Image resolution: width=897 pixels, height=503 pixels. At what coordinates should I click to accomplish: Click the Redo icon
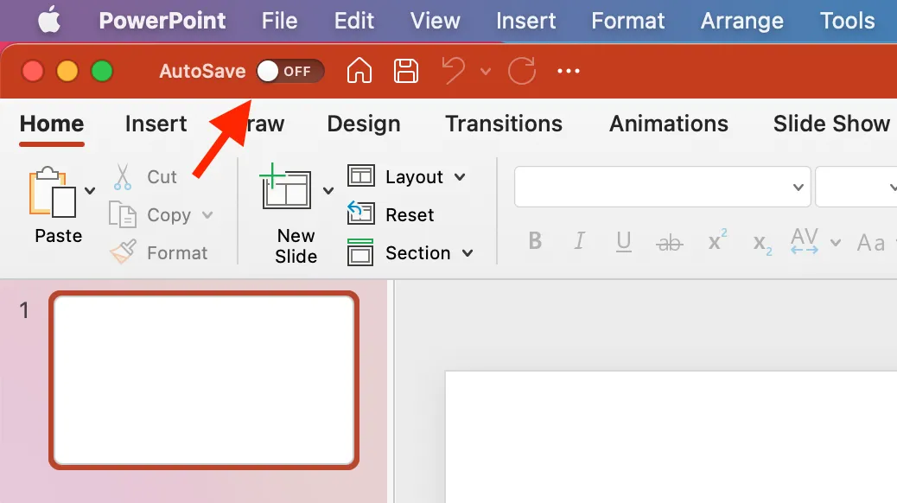pos(521,71)
